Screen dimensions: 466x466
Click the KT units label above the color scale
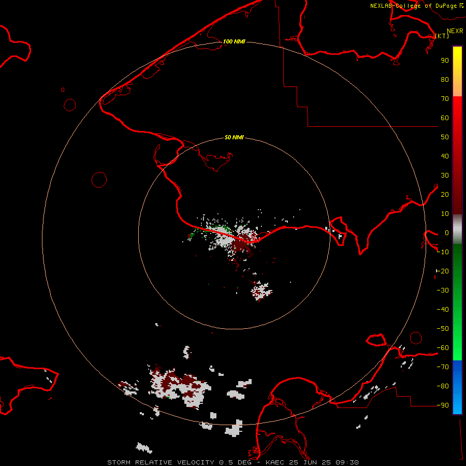pyautogui.click(x=442, y=36)
